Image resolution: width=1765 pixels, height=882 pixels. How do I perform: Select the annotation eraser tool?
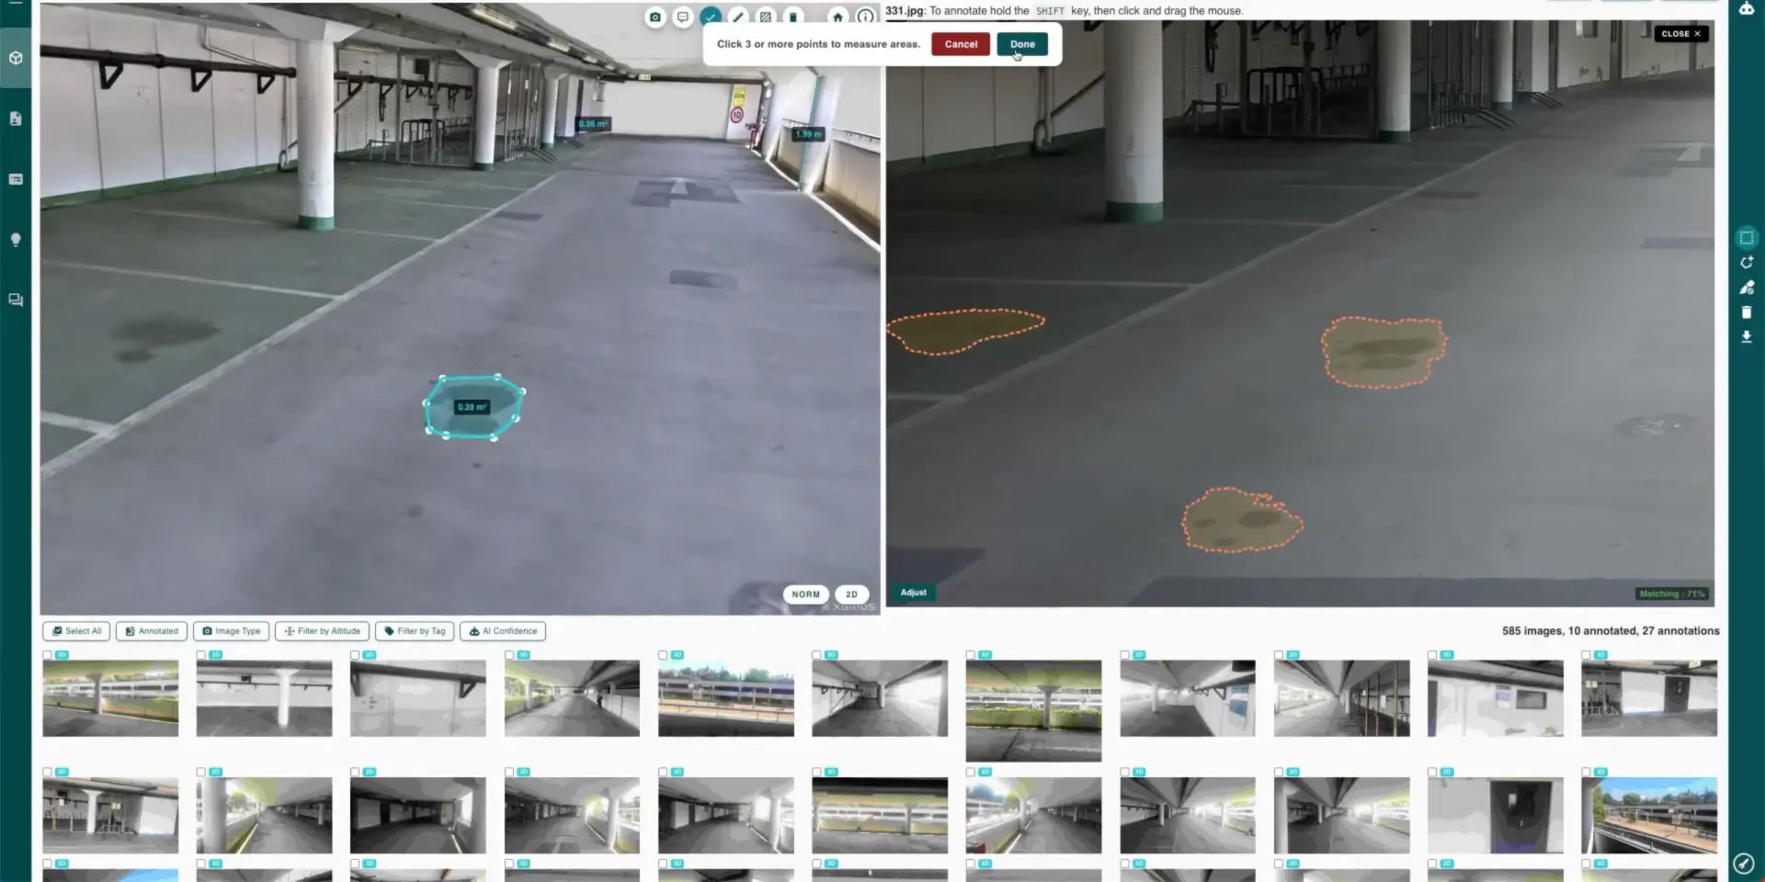tap(1747, 288)
